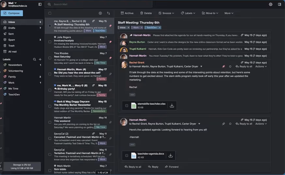This screenshot has height=175, width=285.
Task: Download the stemskills-teachdev.xlsx attachment
Action: coord(172,106)
